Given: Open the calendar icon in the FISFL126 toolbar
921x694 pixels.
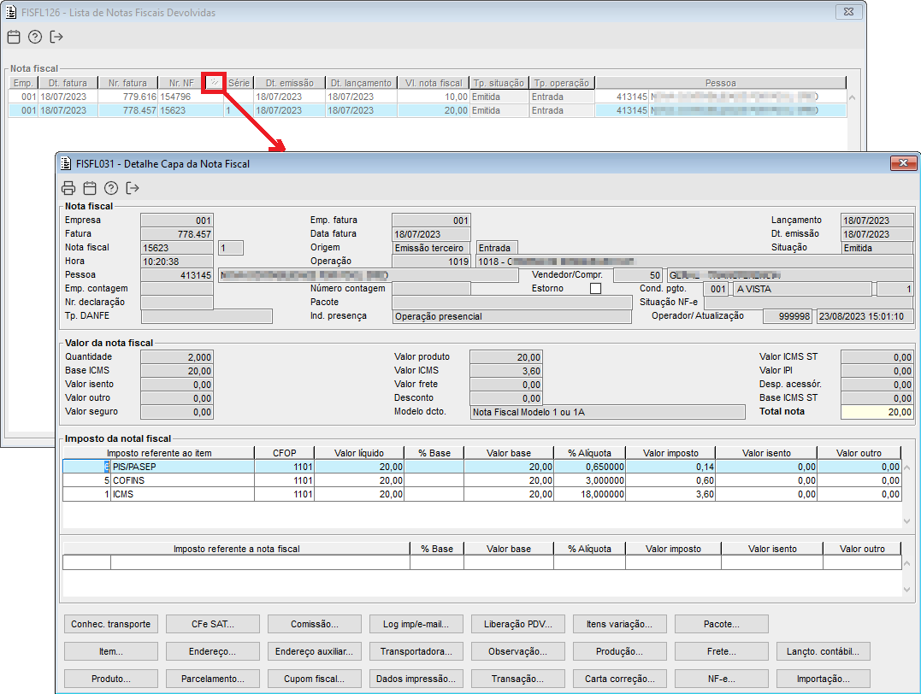Looking at the screenshot, I should point(14,37).
